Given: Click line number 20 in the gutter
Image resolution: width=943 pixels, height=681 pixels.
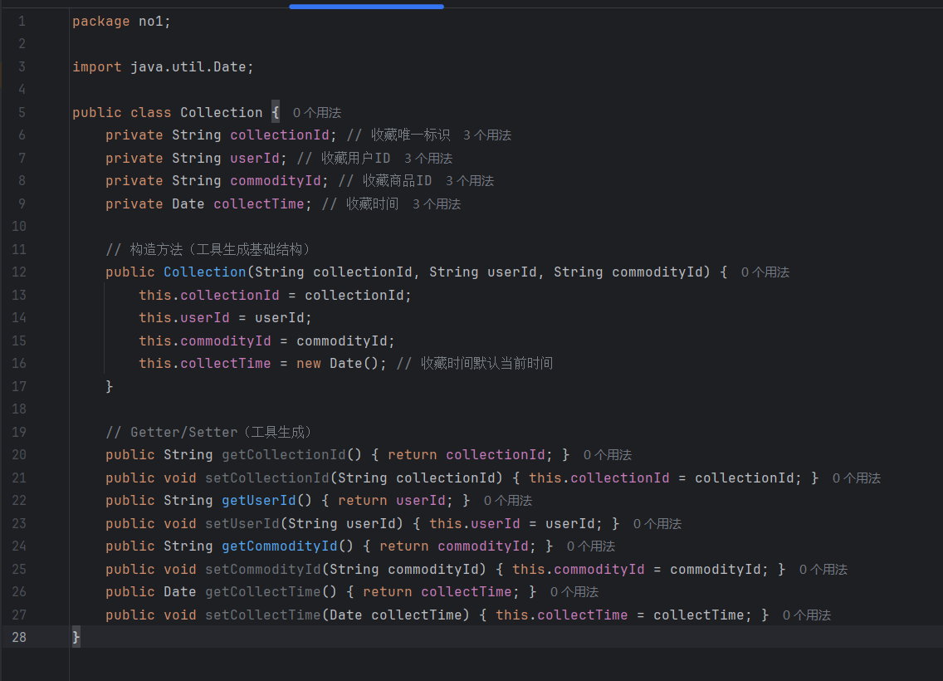Looking at the screenshot, I should 19,455.
